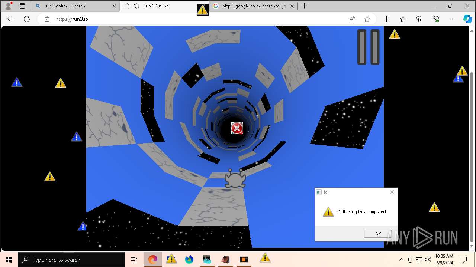Screen dimensions: 476x267
Task: Open the brown book app on taskbar
Action: pyautogui.click(x=225, y=260)
